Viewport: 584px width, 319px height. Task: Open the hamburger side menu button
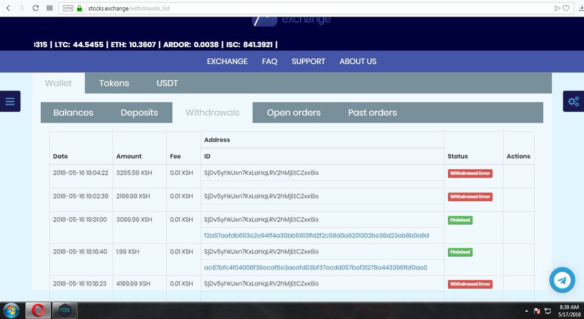coord(10,101)
